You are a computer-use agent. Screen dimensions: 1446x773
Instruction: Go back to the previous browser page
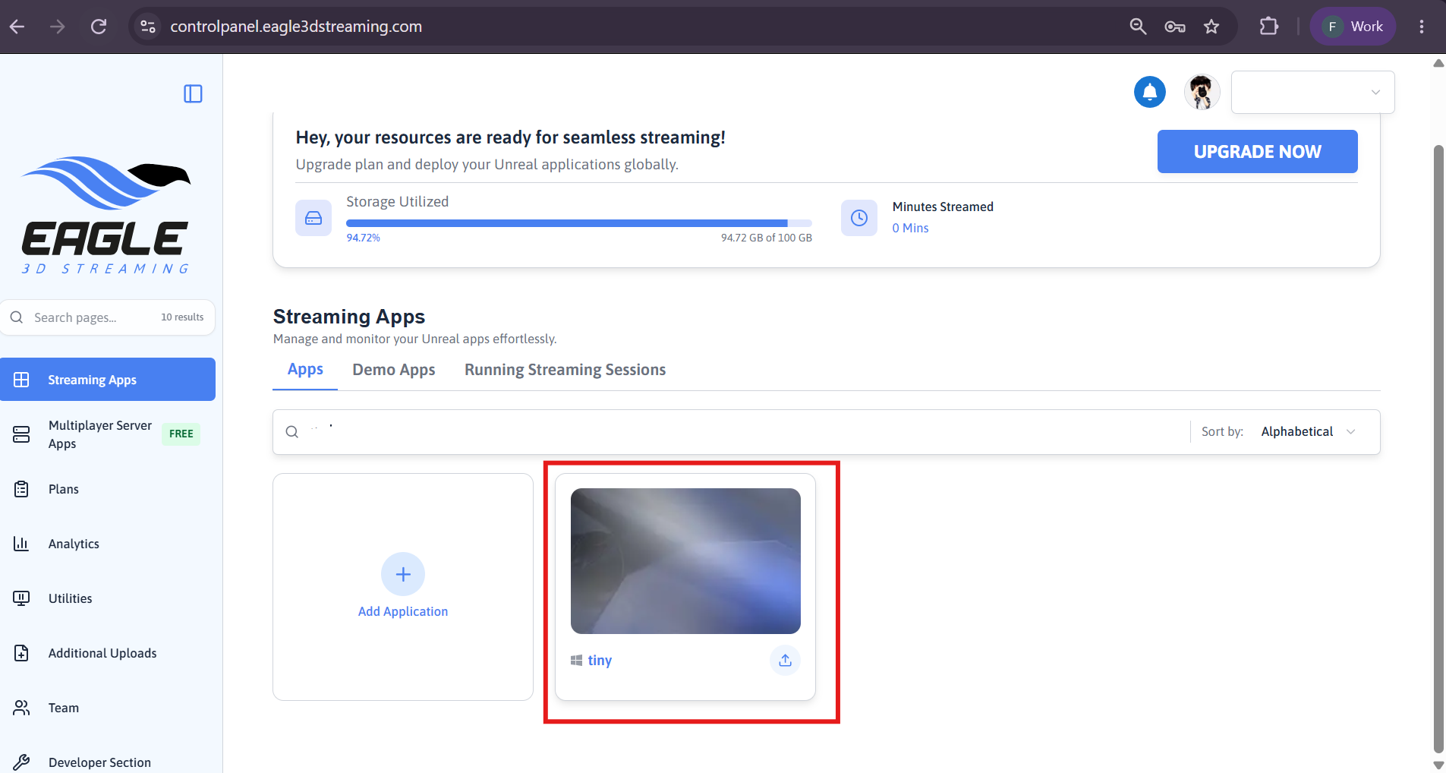coord(17,27)
